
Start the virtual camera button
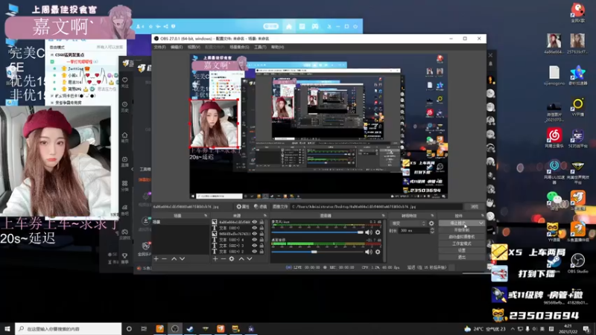click(461, 237)
